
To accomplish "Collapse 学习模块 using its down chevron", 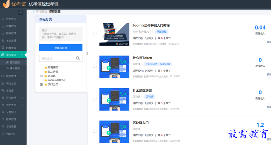I will [22, 55].
